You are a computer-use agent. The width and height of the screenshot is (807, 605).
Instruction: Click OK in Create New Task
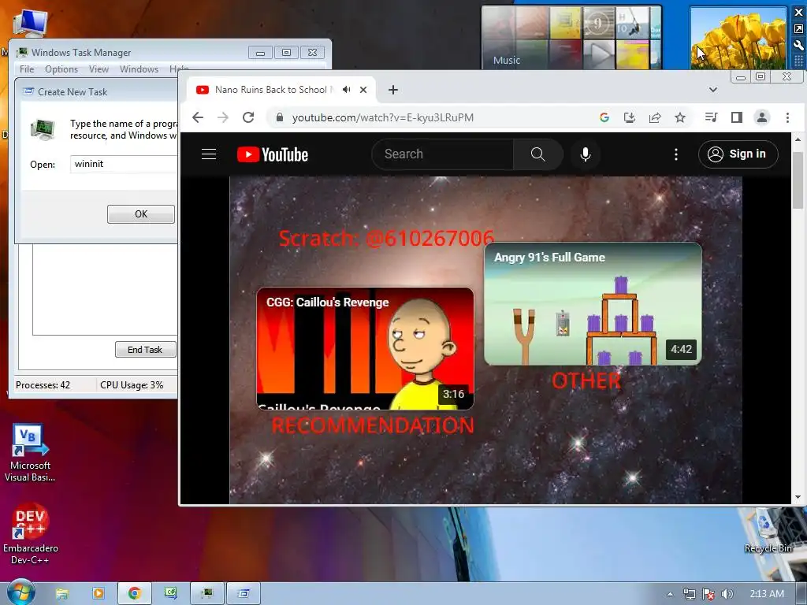141,214
